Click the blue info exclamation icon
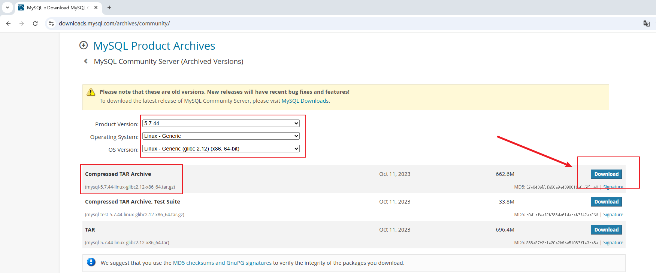Viewport: 656px width, 273px height. (x=91, y=262)
